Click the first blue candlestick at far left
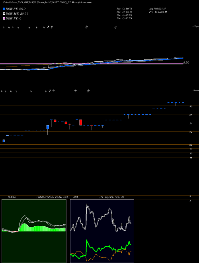 coord(4,141)
